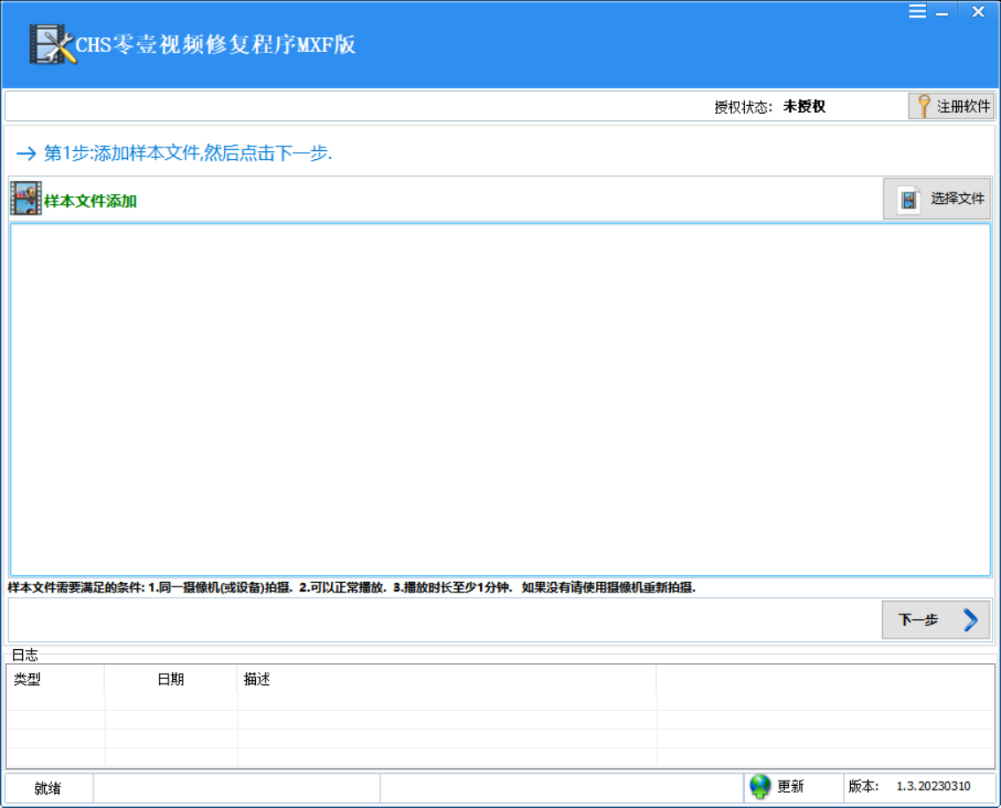
Task: Click the 日期 column header in log
Action: [174, 680]
